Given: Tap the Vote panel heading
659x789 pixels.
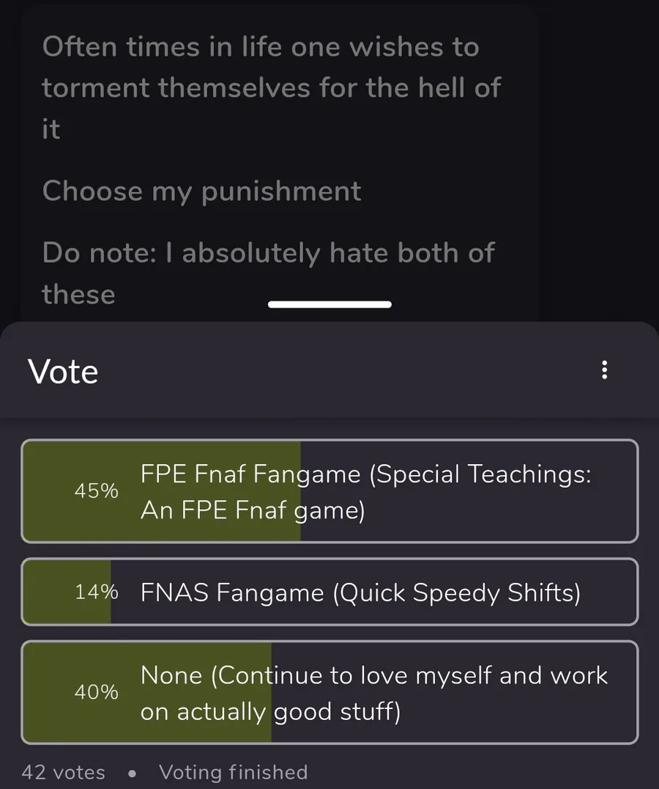Looking at the screenshot, I should 63,371.
